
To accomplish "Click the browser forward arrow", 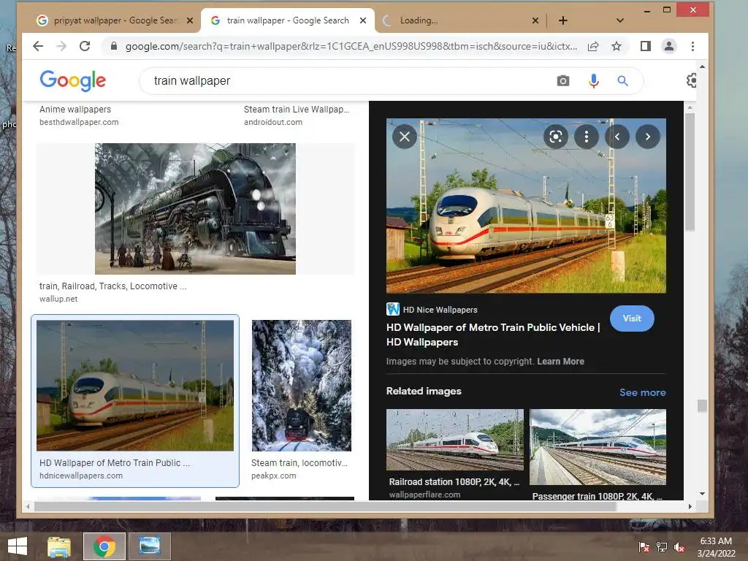I will (61, 46).
